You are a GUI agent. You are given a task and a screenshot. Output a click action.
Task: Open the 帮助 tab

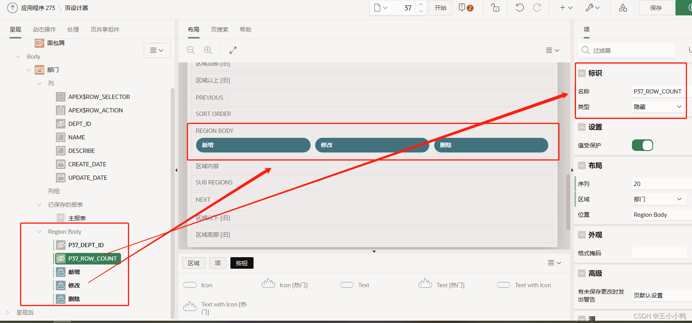[x=245, y=30]
